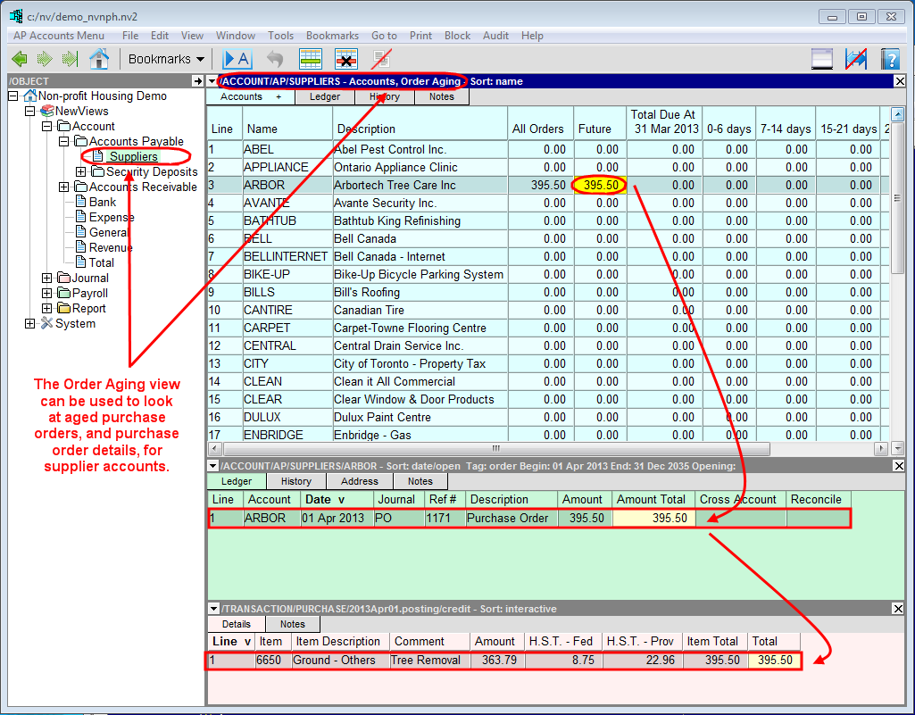Click the Home icon in toolbar
This screenshot has height=715, width=915.
coord(99,59)
